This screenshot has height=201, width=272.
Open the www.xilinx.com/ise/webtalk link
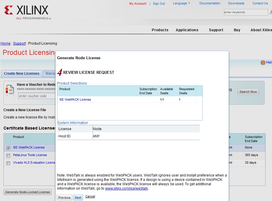click(126, 188)
